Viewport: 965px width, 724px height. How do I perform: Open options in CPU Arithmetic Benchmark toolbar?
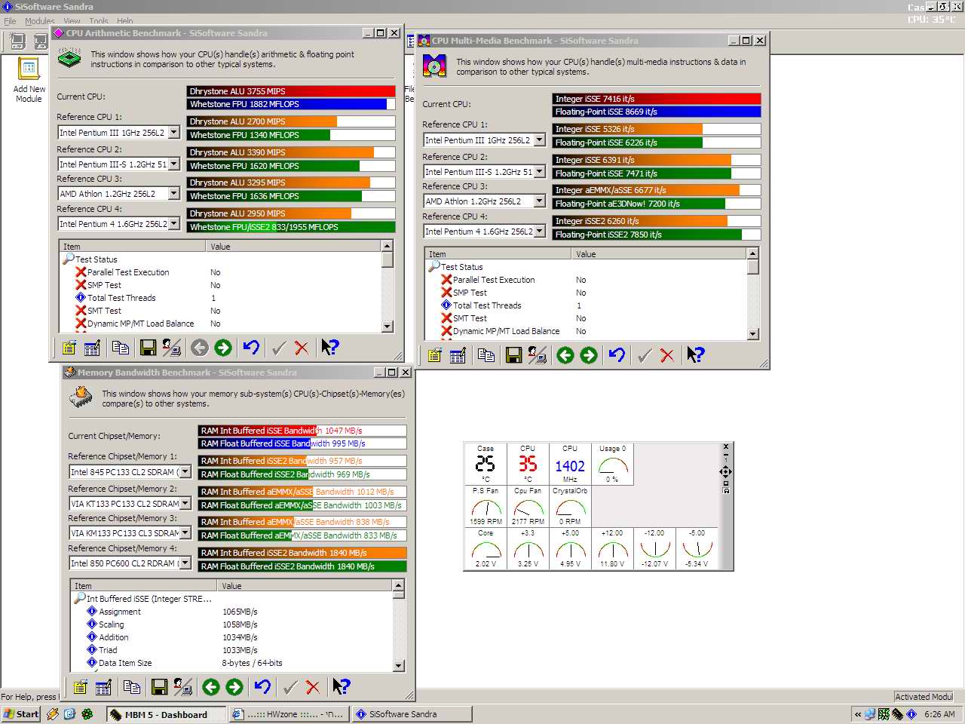[x=69, y=348]
